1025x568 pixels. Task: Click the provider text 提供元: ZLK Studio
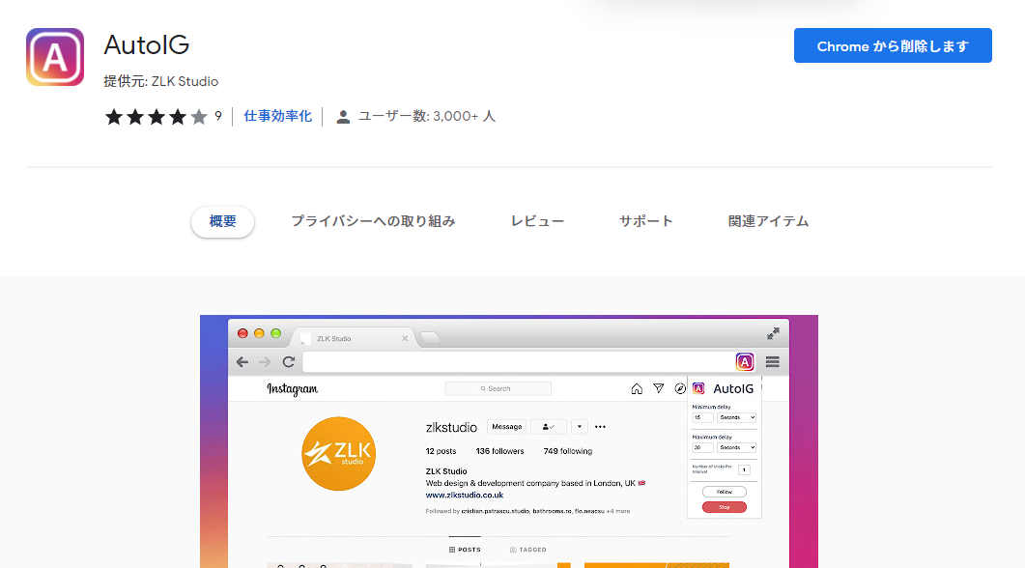[160, 82]
